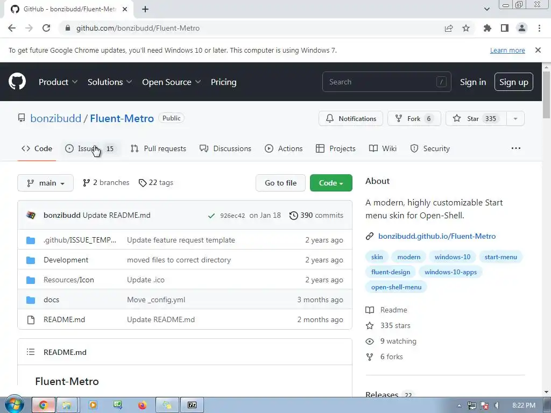This screenshot has width=551, height=413.
Task: Toggle the Chrome side panel icon
Action: pyautogui.click(x=505, y=28)
